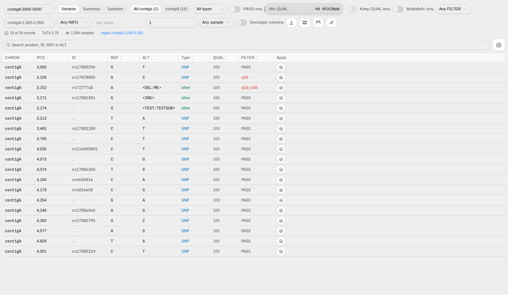
Task: Click the column view icon beside search bar
Action: click(x=499, y=45)
